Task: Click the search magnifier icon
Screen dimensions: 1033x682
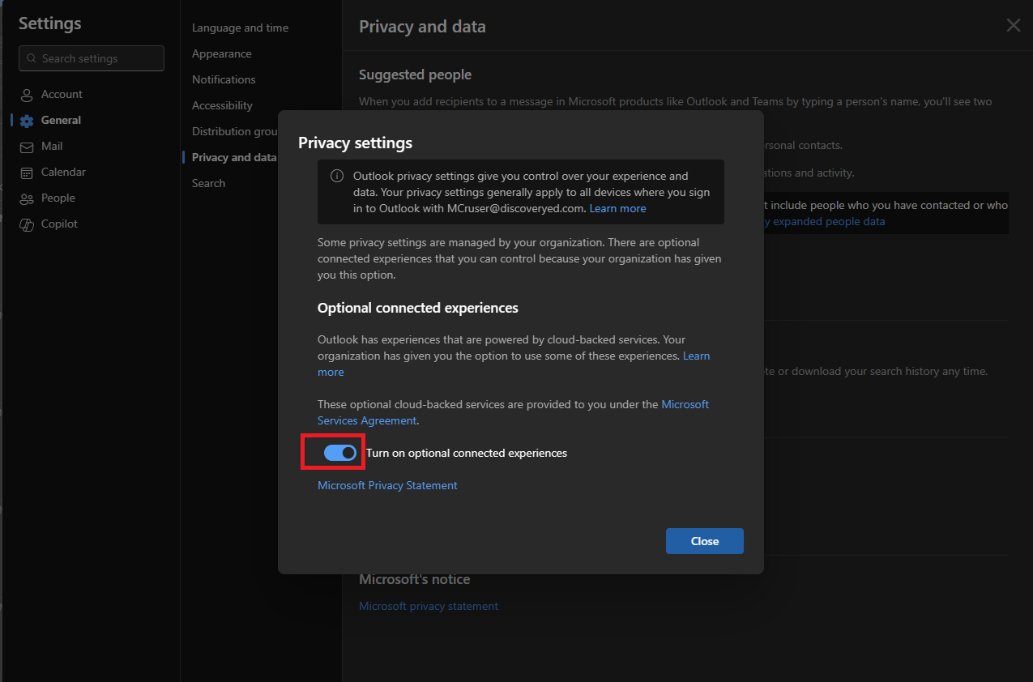Action: point(32,58)
